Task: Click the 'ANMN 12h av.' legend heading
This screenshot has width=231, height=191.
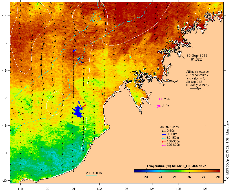Action: 170,127
